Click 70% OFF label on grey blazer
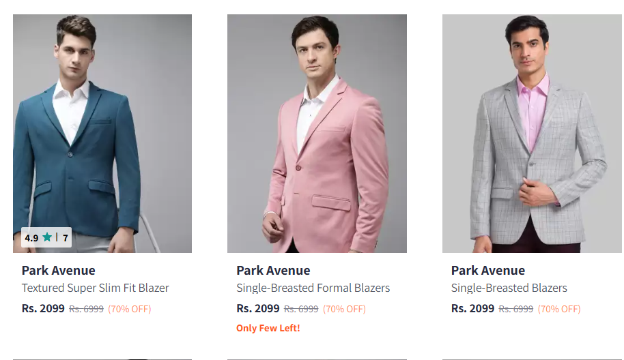 [559, 309]
